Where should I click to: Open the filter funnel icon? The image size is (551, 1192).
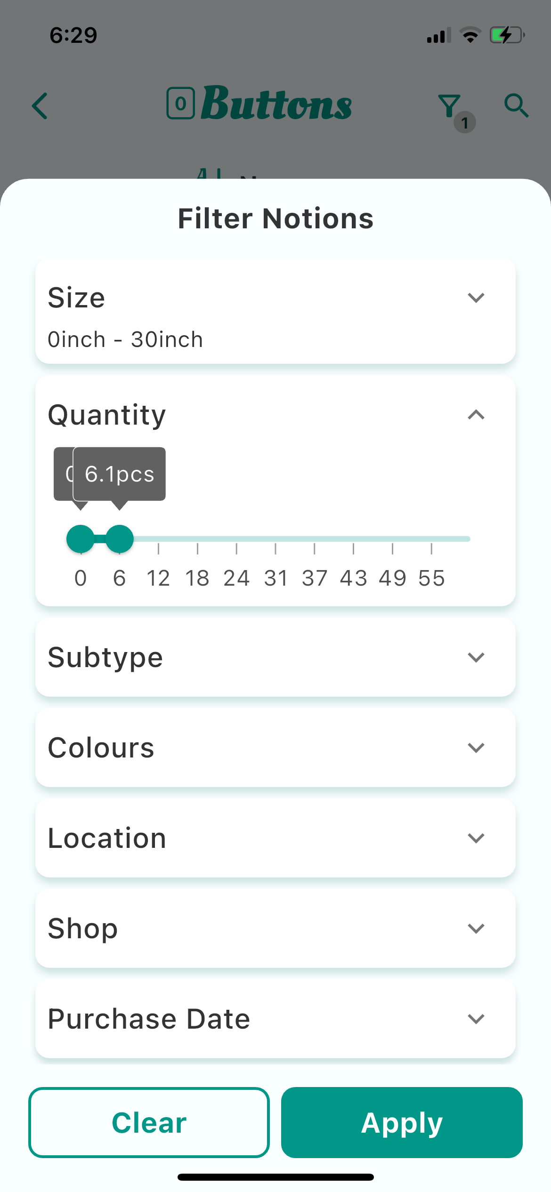450,106
